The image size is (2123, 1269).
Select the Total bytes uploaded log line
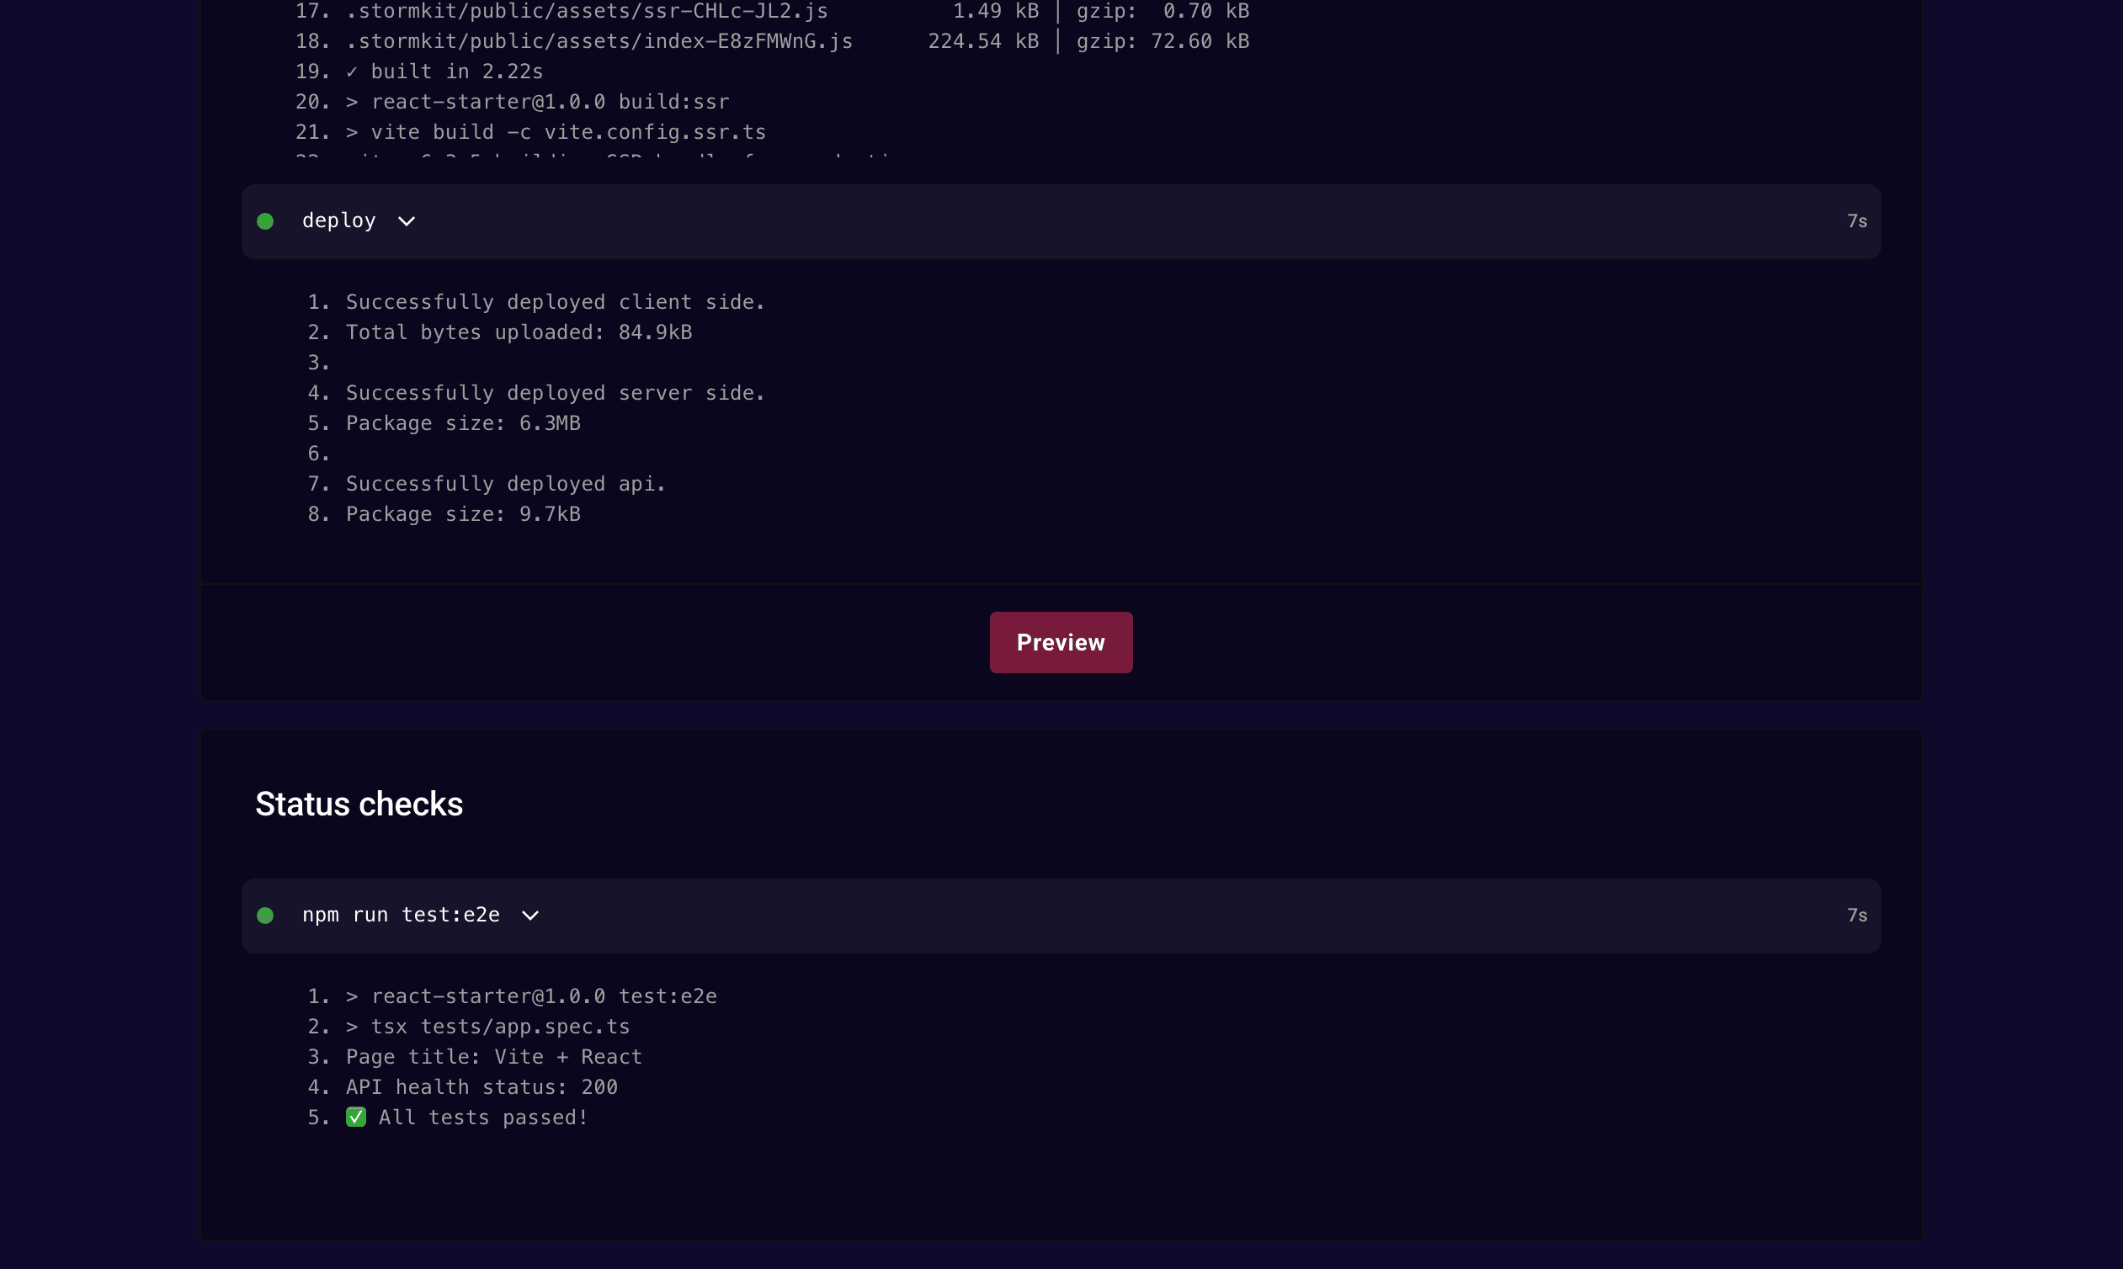pyautogui.click(x=519, y=332)
